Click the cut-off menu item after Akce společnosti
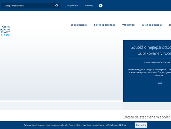 click(x=170, y=25)
